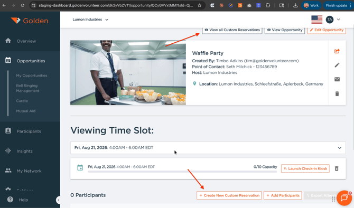Collapse the sidebar with the chevron handle
This screenshot has height=208, width=354.
[x=58, y=200]
